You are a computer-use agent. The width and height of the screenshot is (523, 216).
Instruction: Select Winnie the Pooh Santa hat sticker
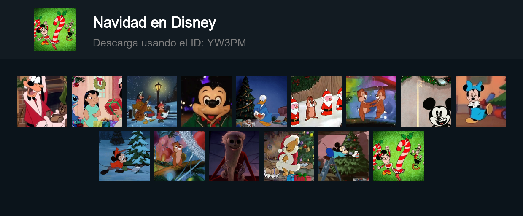click(289, 156)
